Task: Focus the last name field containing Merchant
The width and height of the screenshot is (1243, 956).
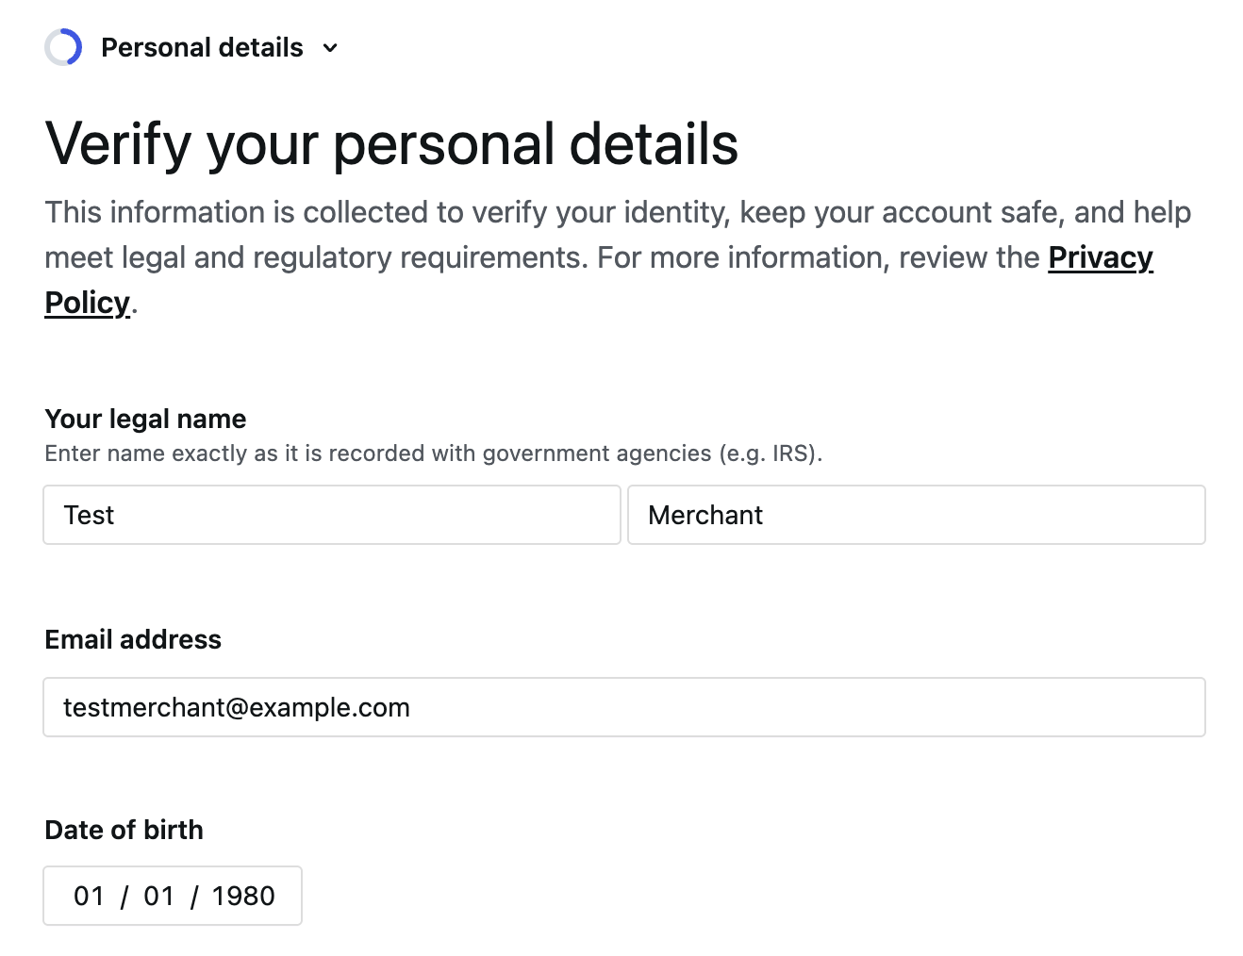Action: (916, 515)
